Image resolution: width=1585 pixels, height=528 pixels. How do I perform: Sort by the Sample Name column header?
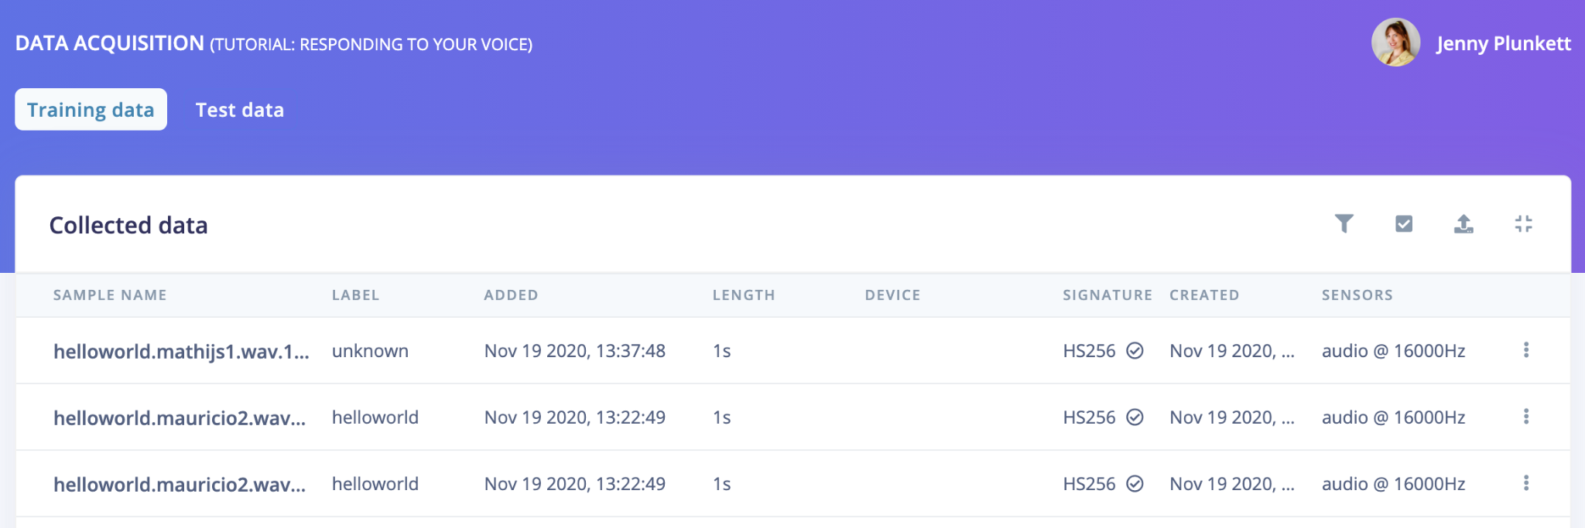point(110,295)
